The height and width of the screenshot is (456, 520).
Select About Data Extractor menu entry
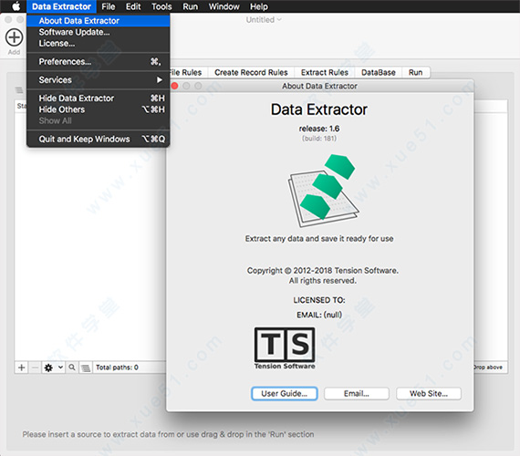click(x=99, y=21)
